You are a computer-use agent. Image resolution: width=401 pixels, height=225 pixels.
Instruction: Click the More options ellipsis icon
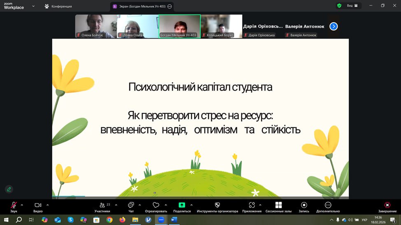click(x=328, y=205)
